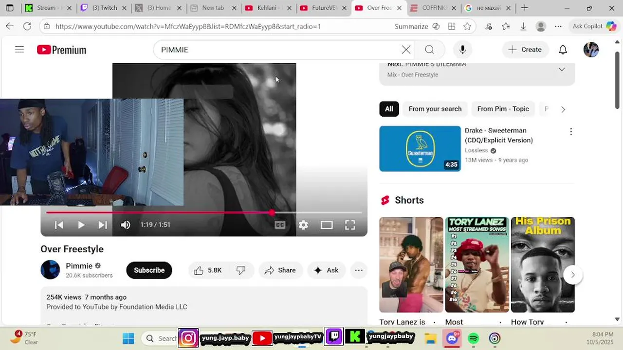
Task: Click the Ask AI button
Action: 326,270
